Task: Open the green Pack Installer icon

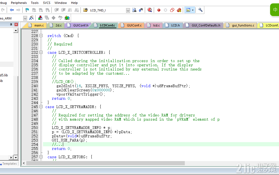Action: pyautogui.click(x=67, y=18)
